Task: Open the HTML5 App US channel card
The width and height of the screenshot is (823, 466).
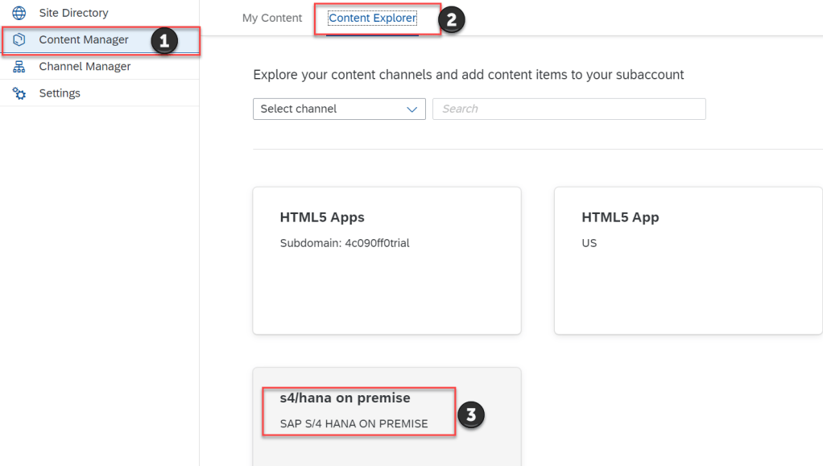Action: pyautogui.click(x=688, y=261)
